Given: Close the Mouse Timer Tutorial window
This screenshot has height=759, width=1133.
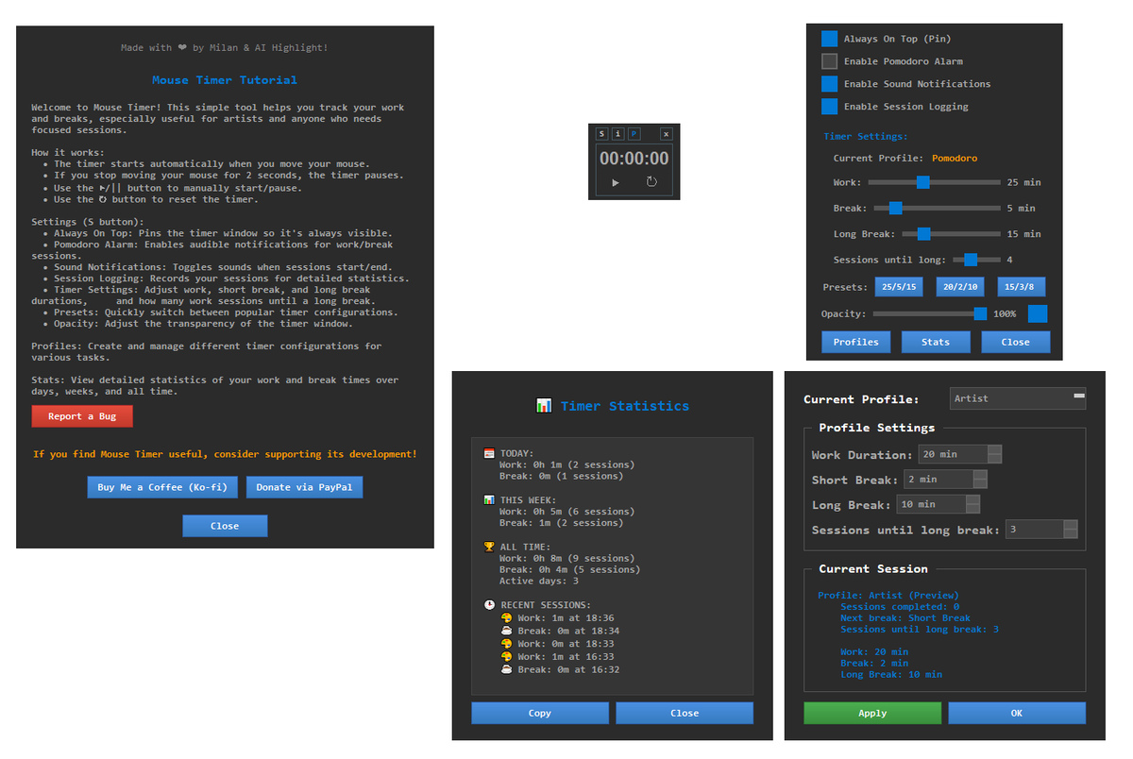Looking at the screenshot, I should pos(225,526).
